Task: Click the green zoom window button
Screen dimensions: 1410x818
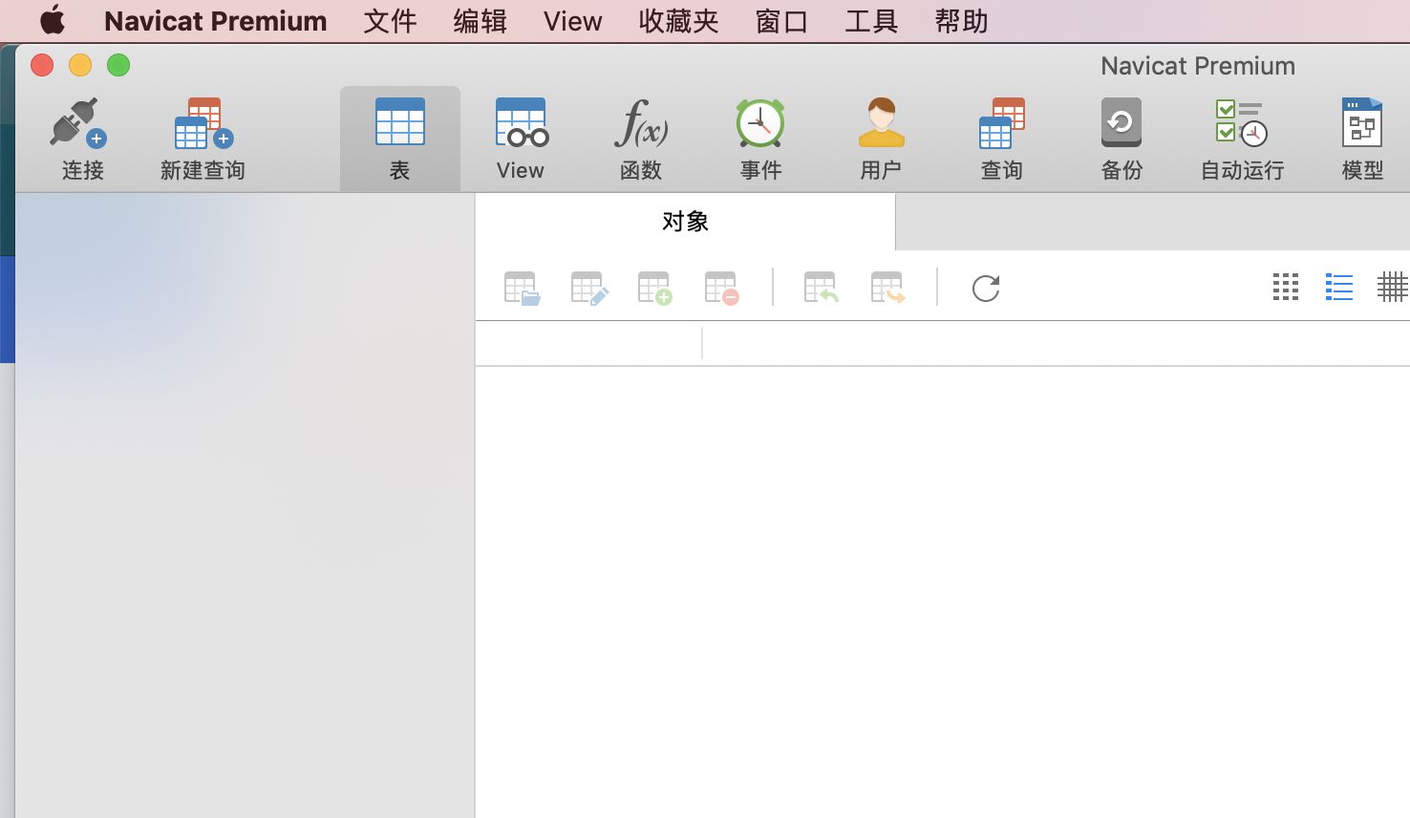Action: 118,65
